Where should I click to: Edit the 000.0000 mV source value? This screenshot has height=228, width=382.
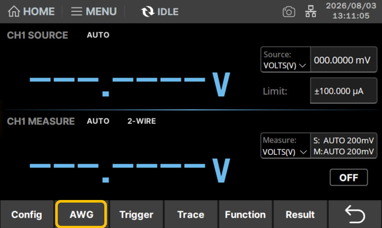[x=344, y=59]
